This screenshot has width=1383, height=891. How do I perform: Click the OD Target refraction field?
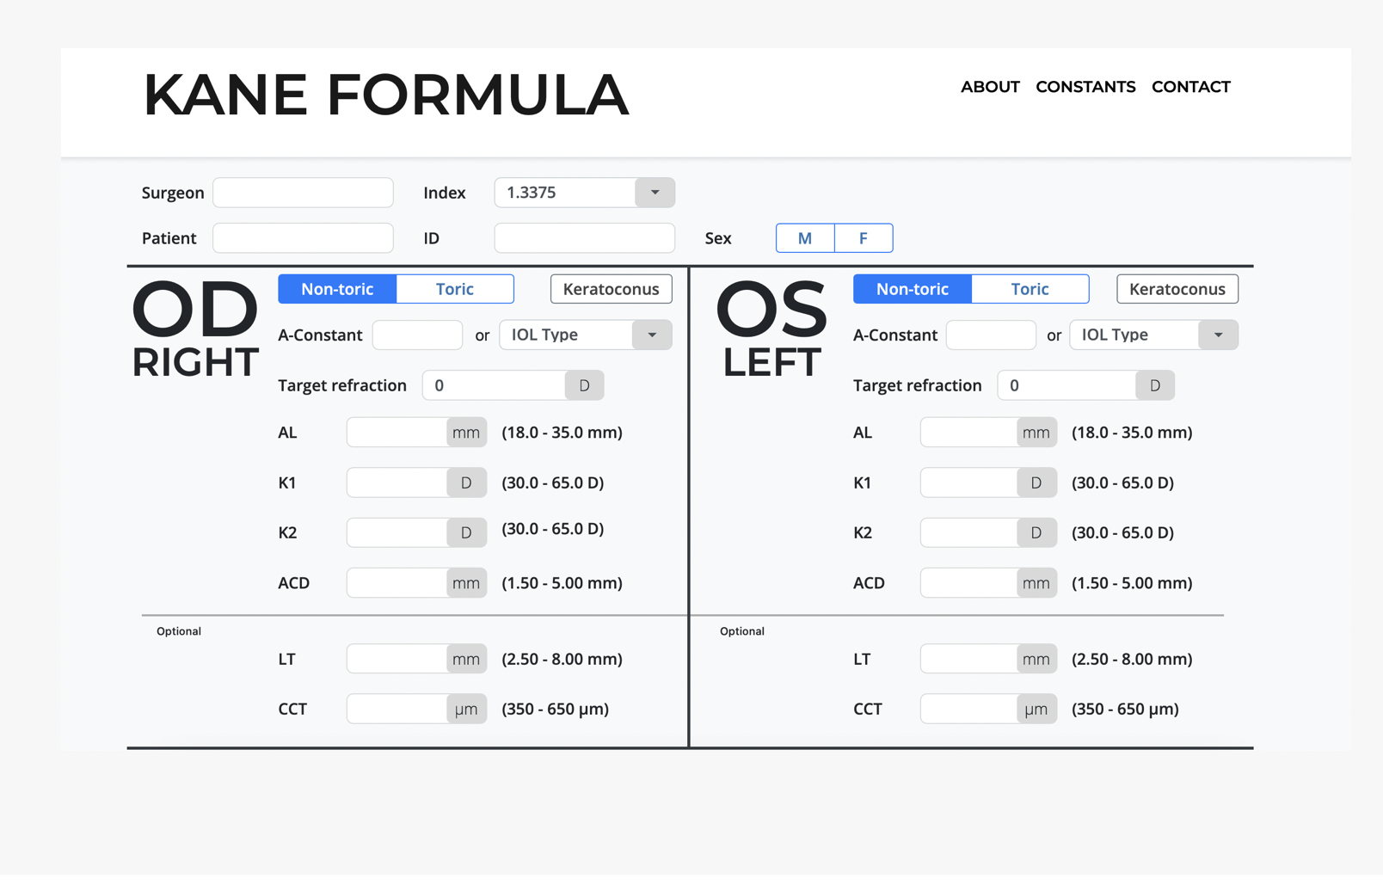495,385
